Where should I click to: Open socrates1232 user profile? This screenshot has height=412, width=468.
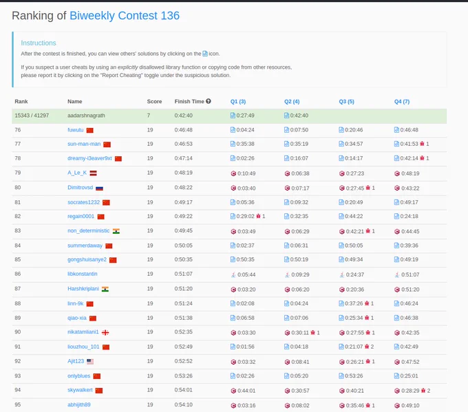click(83, 202)
